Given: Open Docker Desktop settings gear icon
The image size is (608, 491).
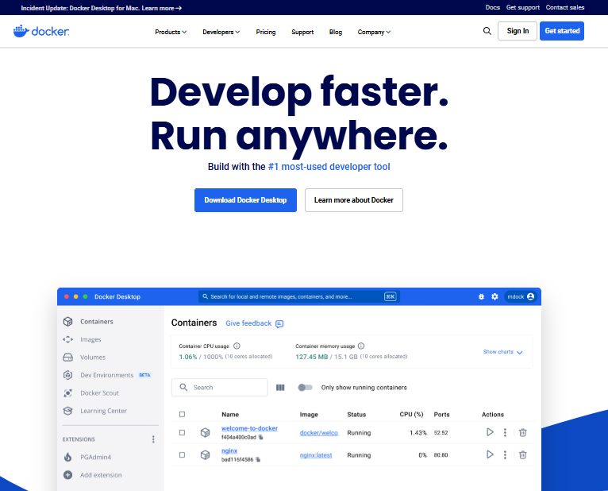Looking at the screenshot, I should (x=494, y=296).
